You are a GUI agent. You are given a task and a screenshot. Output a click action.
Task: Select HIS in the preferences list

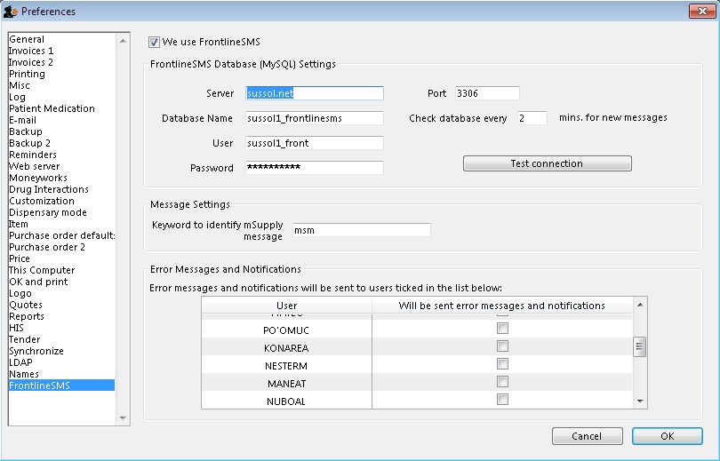(61, 328)
